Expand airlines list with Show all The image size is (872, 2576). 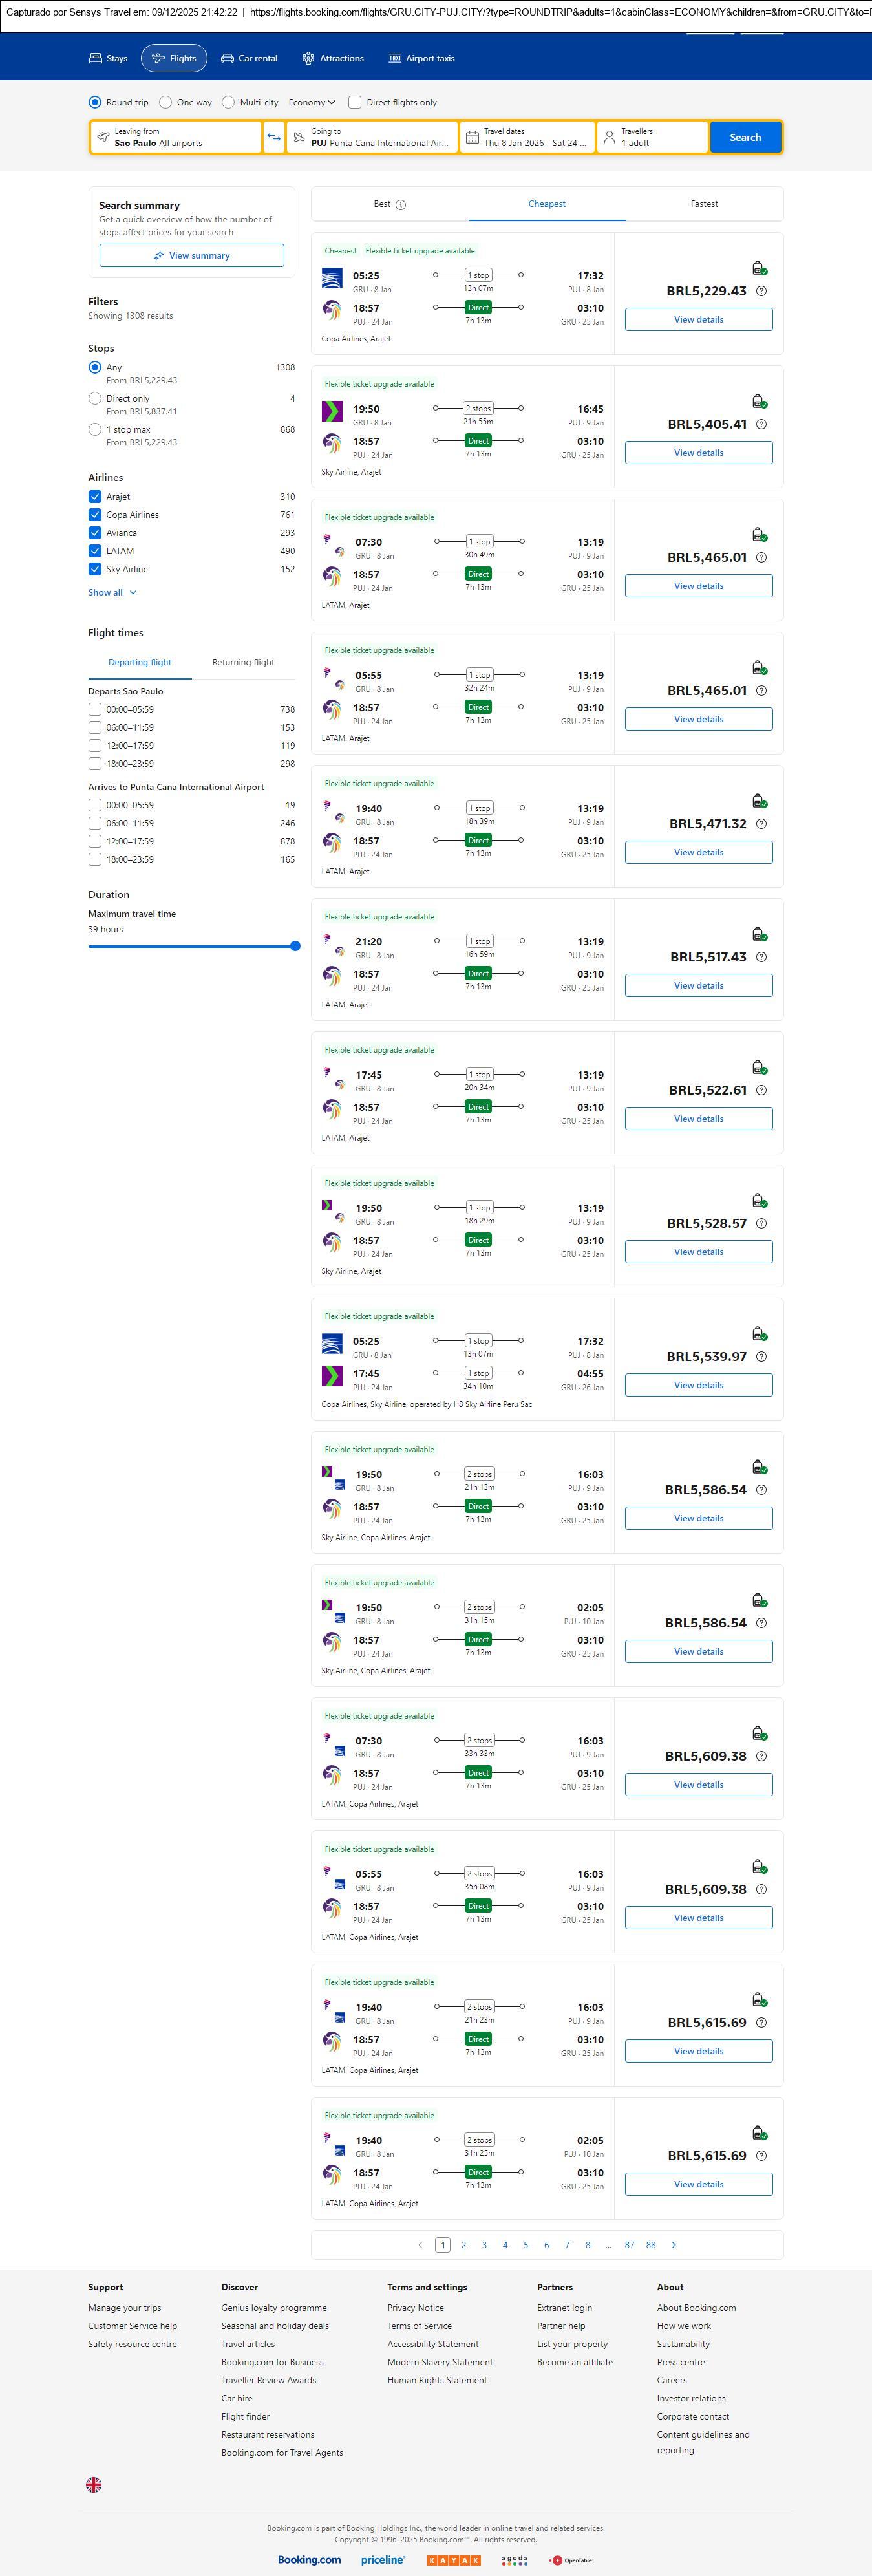(x=112, y=592)
